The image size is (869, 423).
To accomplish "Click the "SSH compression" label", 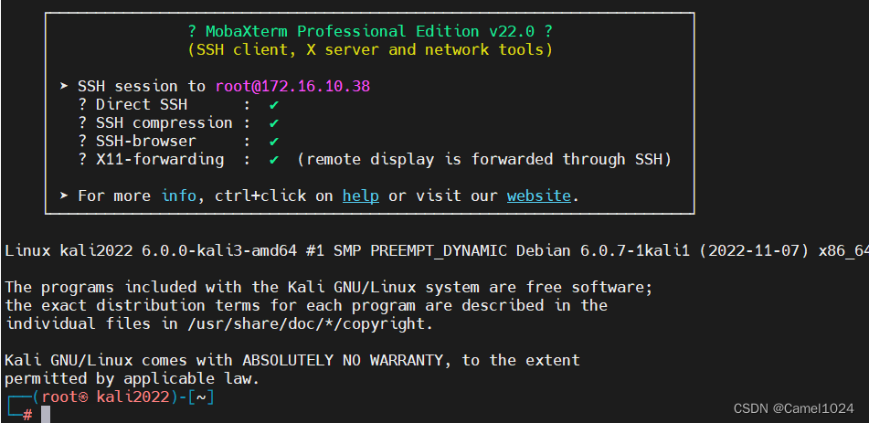I will [164, 123].
